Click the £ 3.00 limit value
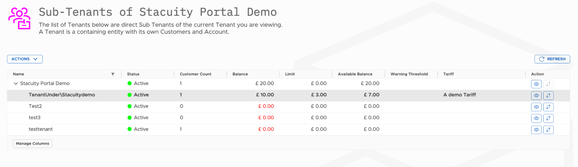The width and height of the screenshot is (578, 167). pyautogui.click(x=319, y=95)
